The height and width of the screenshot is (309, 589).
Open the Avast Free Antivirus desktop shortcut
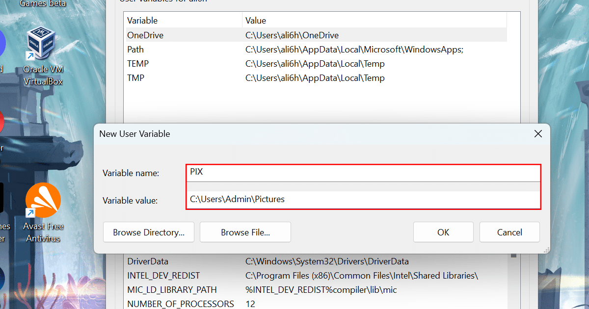(x=43, y=201)
